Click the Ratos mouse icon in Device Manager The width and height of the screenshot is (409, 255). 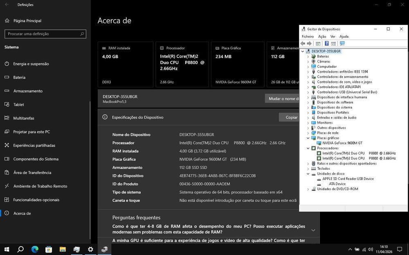(x=314, y=164)
